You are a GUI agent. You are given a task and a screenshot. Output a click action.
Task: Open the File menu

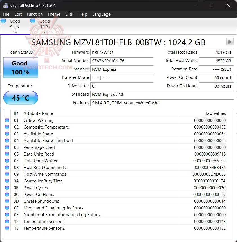6,14
